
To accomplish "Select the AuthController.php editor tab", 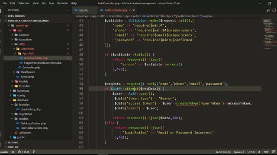I will (116, 10).
